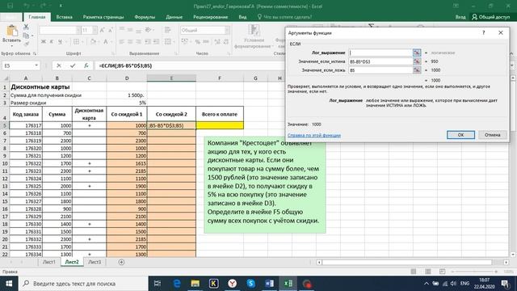Open the Главная ribbon tab
This screenshot has height=291, width=517.
coord(37,17)
